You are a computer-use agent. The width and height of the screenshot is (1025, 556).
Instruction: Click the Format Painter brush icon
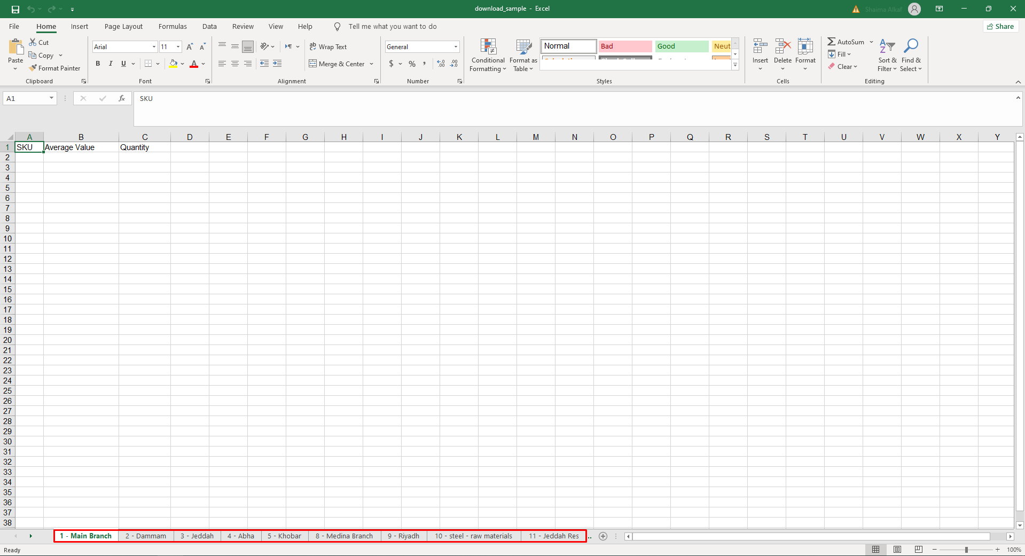pyautogui.click(x=33, y=68)
